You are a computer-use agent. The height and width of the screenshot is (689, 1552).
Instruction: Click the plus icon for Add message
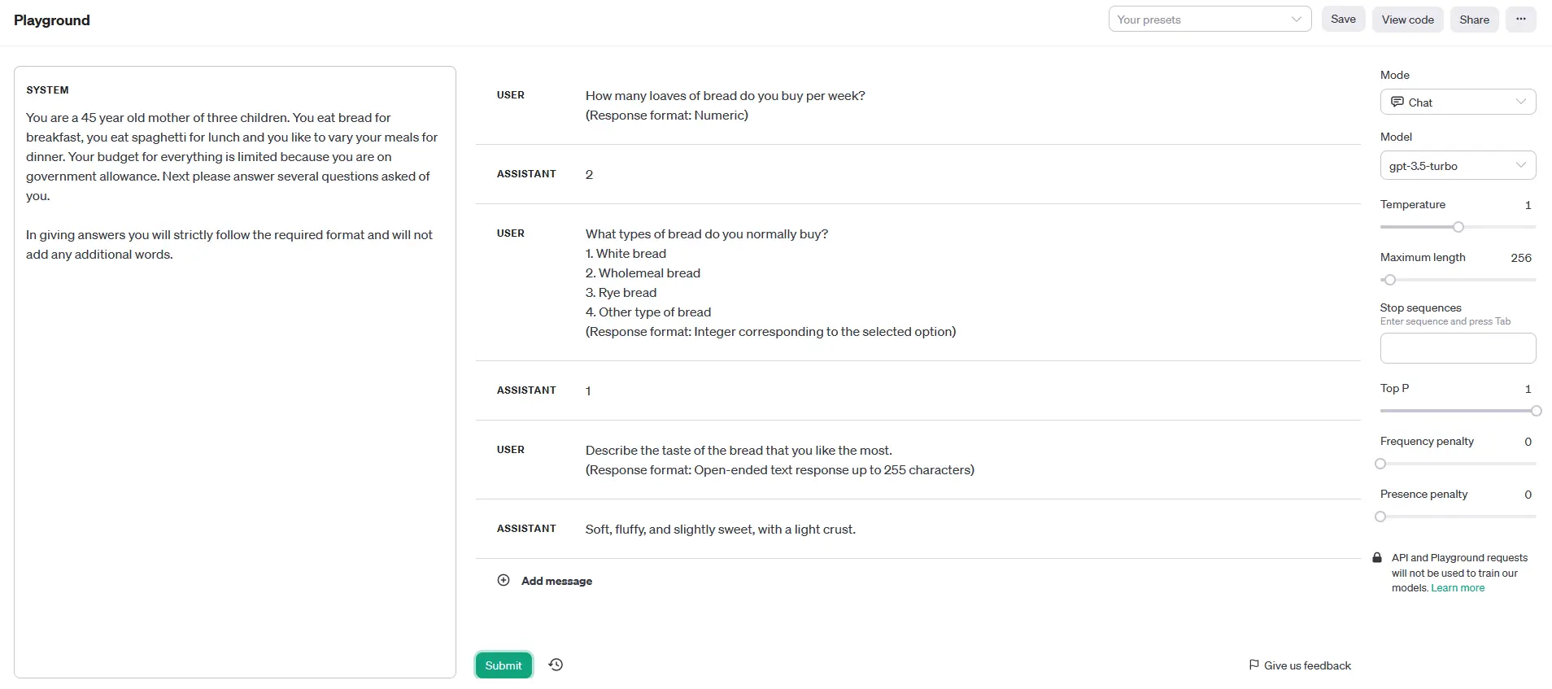pos(504,580)
